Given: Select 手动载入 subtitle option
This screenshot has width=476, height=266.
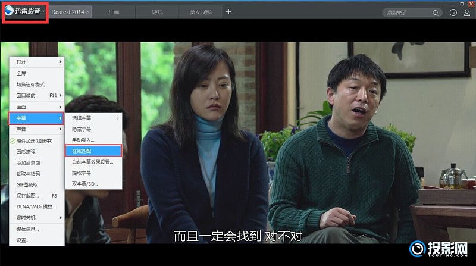Looking at the screenshot, I should [93, 140].
